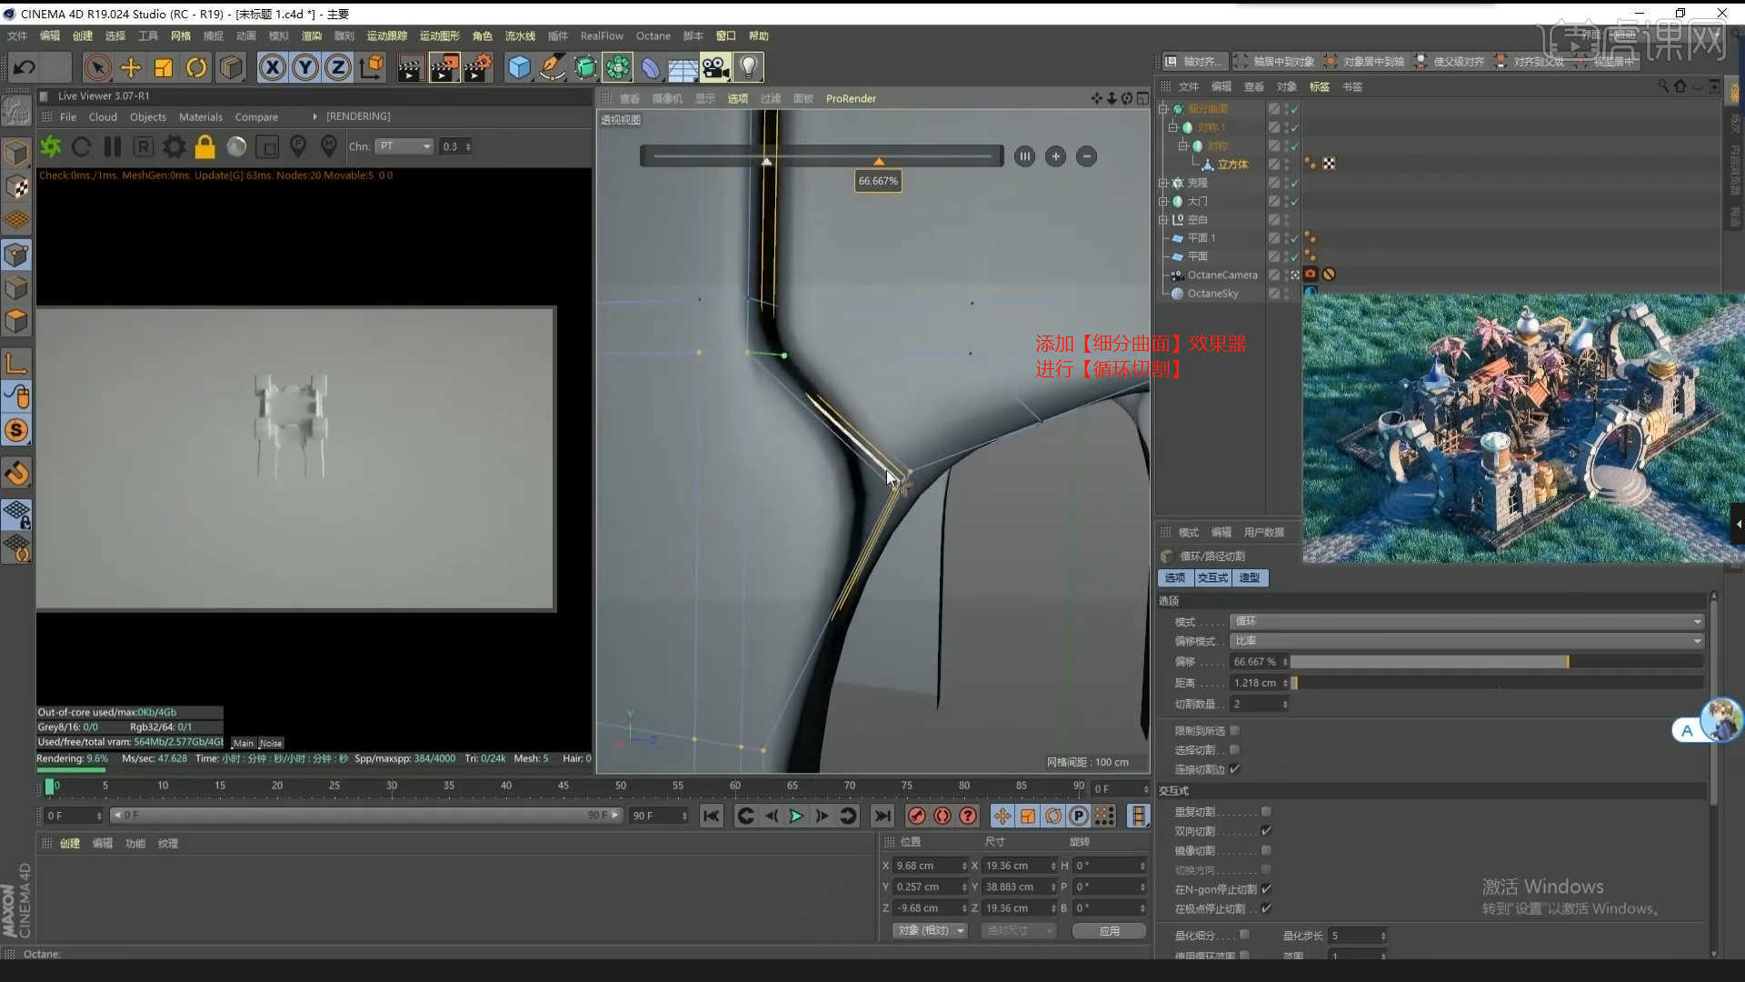
Task: Open the 模式 dropdown showing 循环
Action: (x=1463, y=621)
